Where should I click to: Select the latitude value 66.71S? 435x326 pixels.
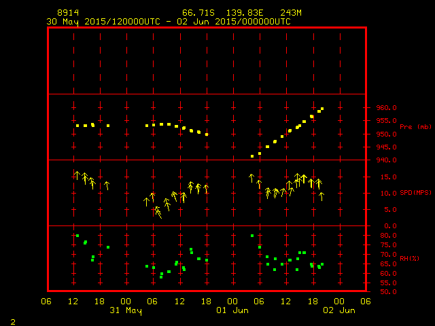[196, 13]
